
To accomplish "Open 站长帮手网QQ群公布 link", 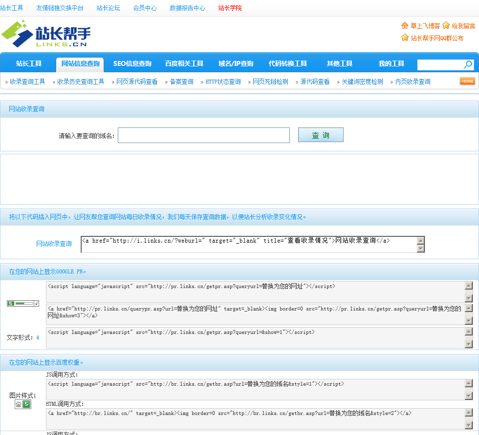I will (x=437, y=38).
